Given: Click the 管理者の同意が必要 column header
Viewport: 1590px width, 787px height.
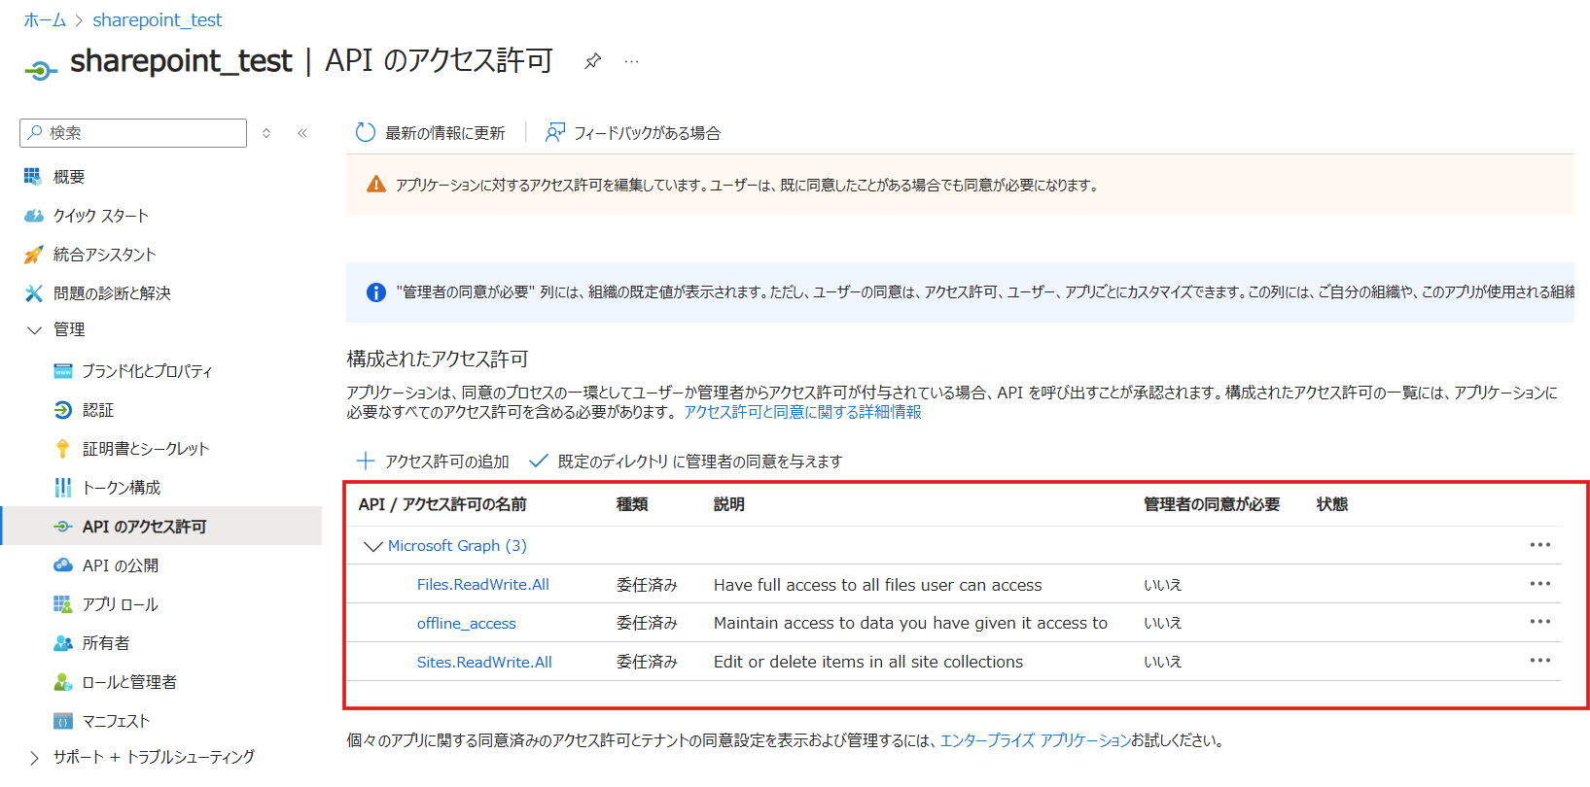Looking at the screenshot, I should 1212,504.
